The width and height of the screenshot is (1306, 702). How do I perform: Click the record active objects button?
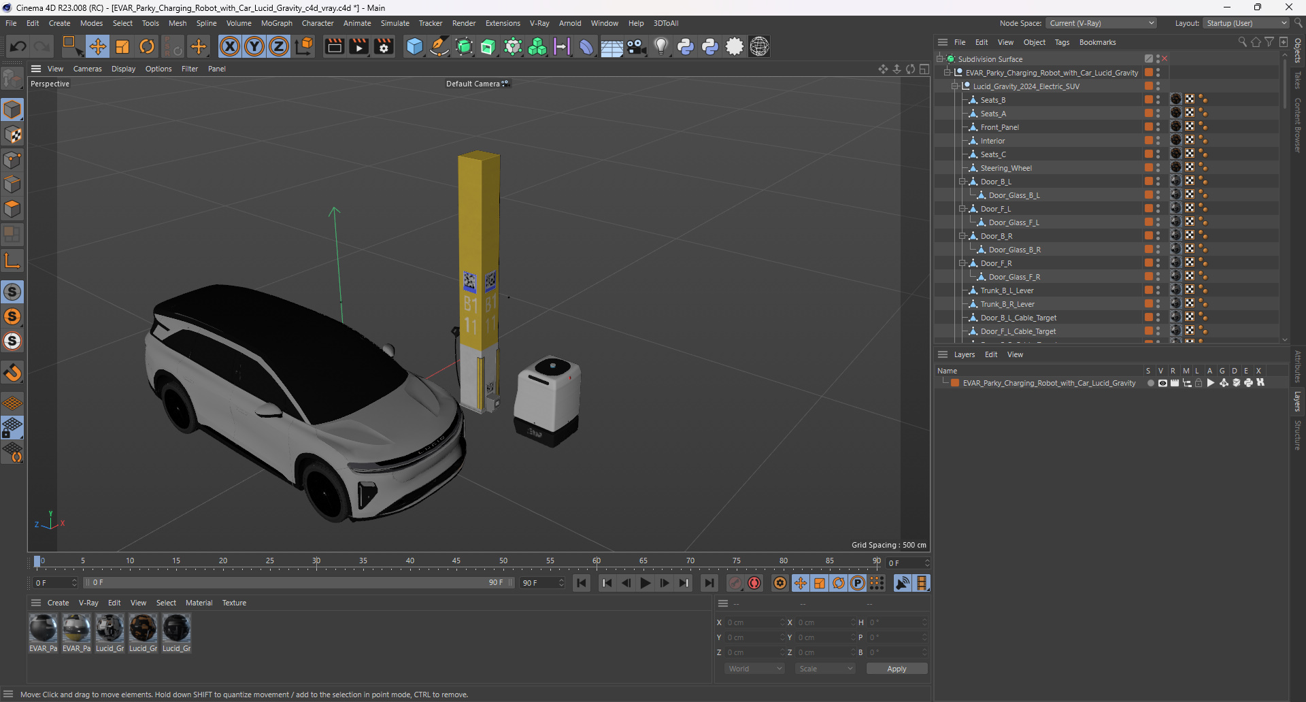pyautogui.click(x=735, y=583)
